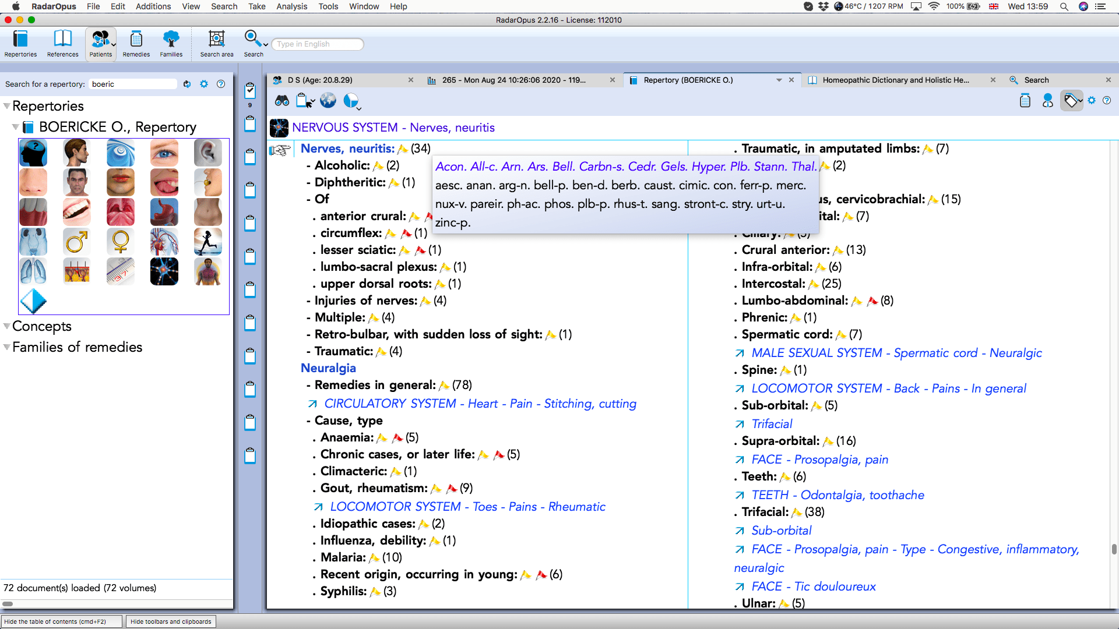Open the Nose chapter icon
Viewport: 1119px width, 629px height.
click(33, 182)
